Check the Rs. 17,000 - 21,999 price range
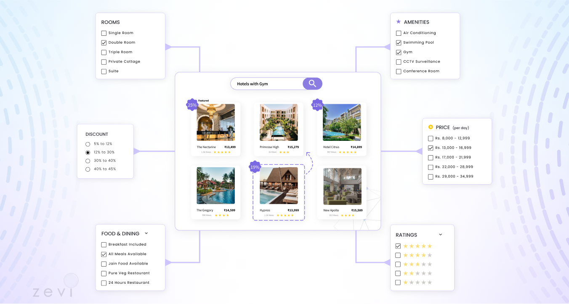The width and height of the screenshot is (569, 304). tap(431, 157)
